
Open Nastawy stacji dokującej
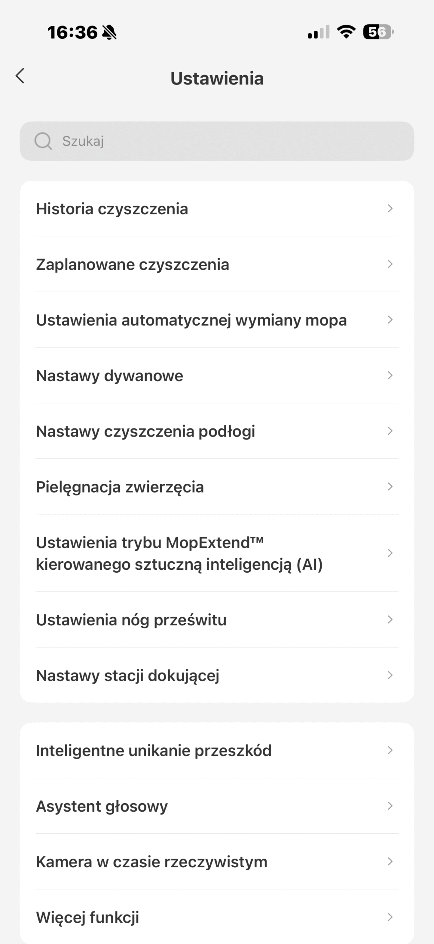point(127,676)
